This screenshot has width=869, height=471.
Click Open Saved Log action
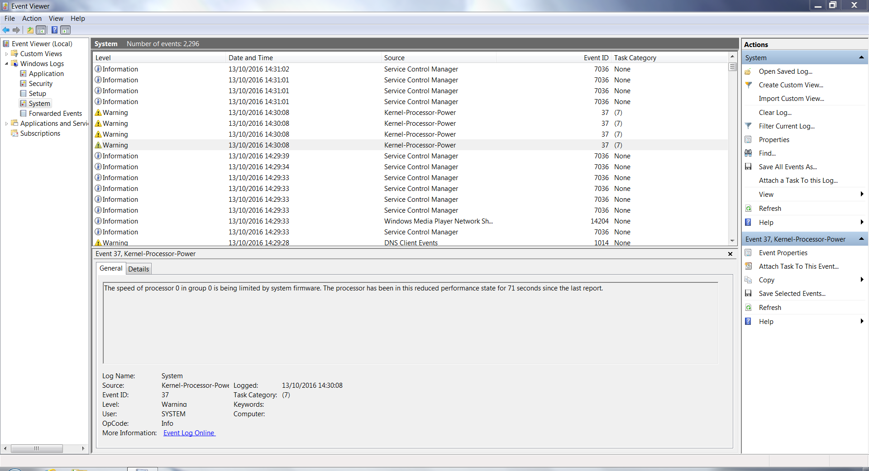pos(785,71)
